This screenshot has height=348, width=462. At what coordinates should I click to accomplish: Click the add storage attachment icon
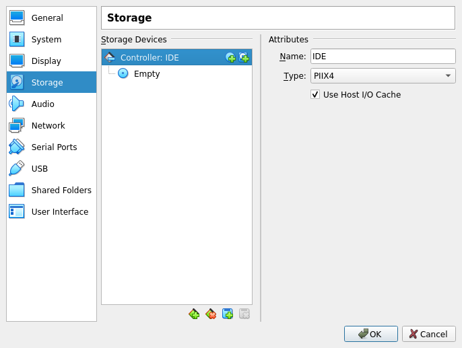[x=228, y=314]
